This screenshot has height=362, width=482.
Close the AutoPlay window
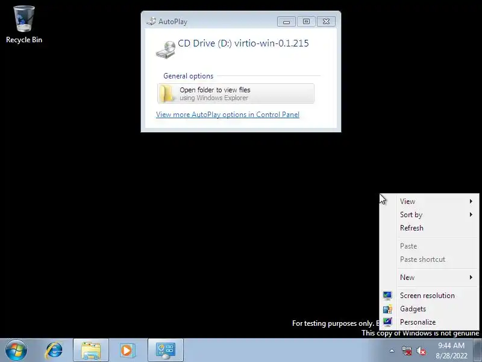click(326, 22)
